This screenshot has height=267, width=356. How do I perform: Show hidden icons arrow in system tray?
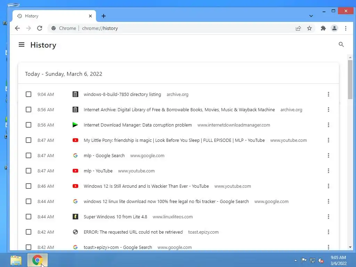click(x=296, y=260)
